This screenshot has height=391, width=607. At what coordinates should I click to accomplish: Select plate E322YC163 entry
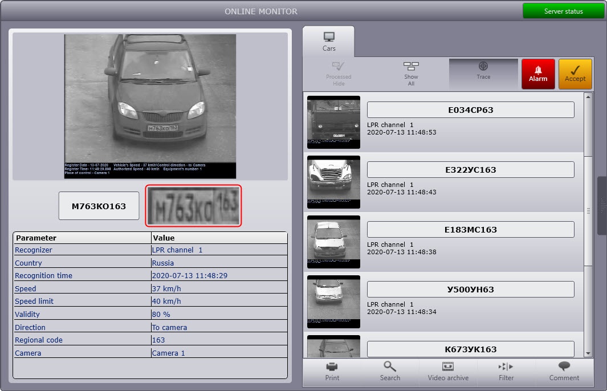[470, 170]
